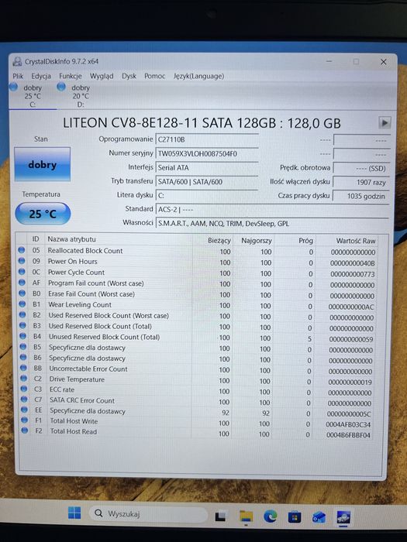Open the Pomoc menu

pyautogui.click(x=155, y=76)
